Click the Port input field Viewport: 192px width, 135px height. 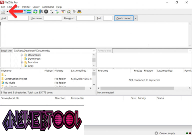(108, 18)
